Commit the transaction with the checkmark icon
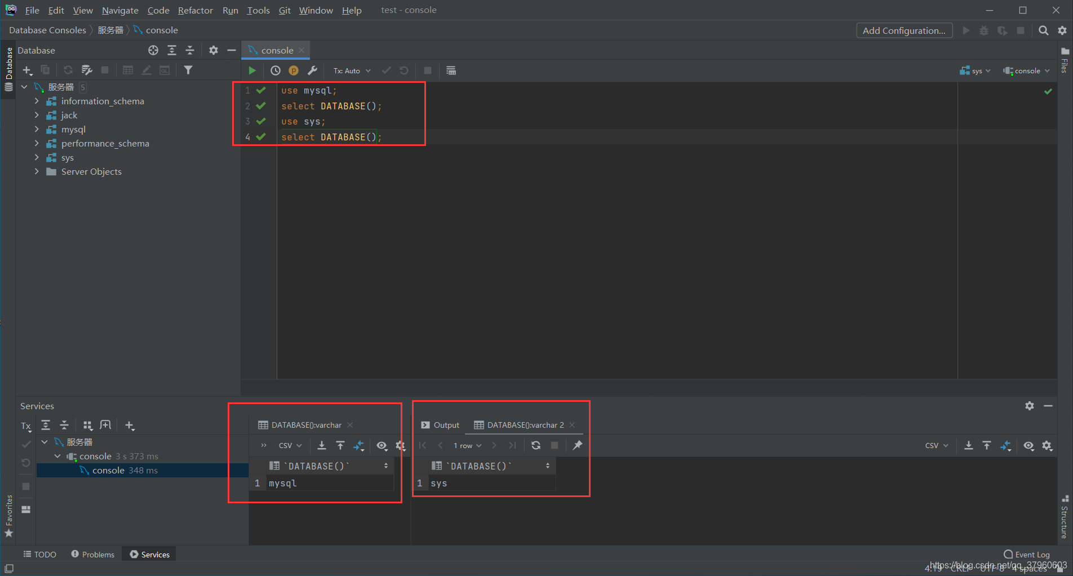 [x=386, y=70]
